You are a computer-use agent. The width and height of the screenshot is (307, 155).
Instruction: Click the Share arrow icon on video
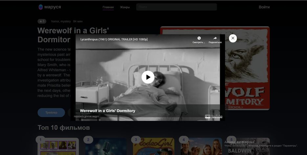coord(215,38)
